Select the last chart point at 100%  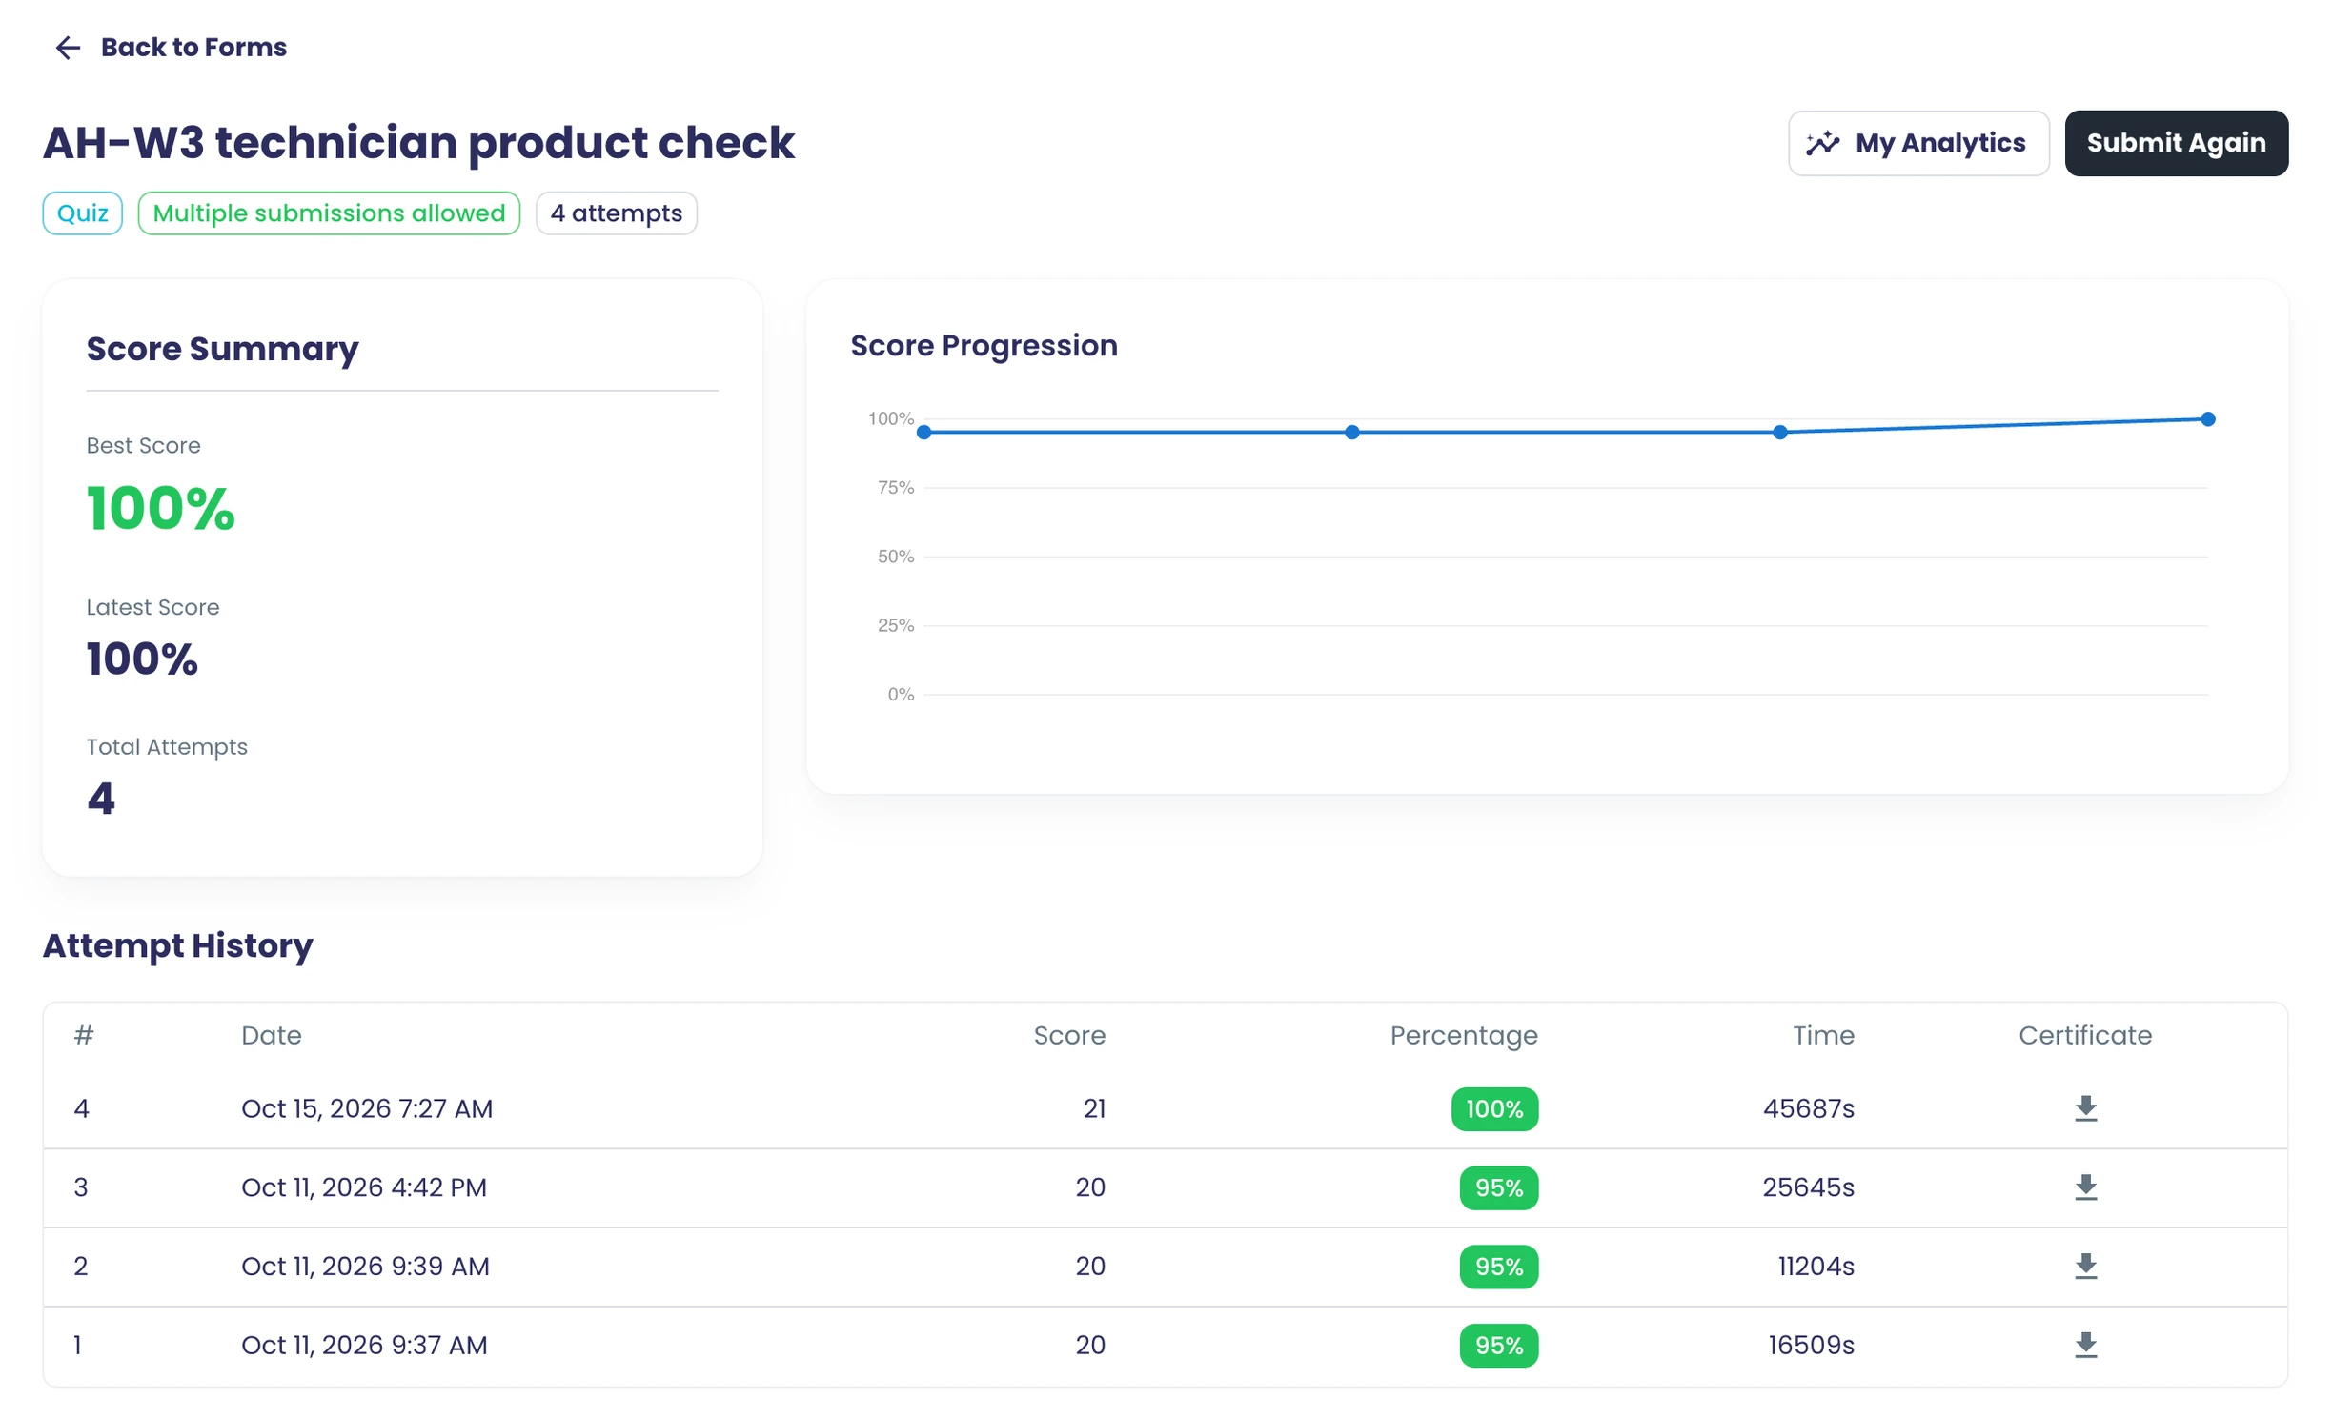click(x=2208, y=419)
